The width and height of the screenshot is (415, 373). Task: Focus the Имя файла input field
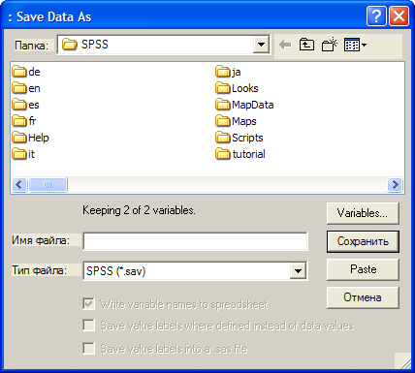tap(195, 241)
